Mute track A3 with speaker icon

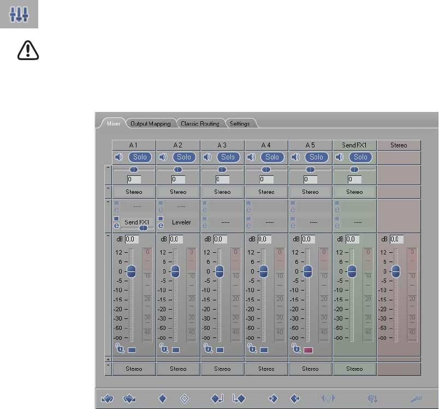[207, 157]
